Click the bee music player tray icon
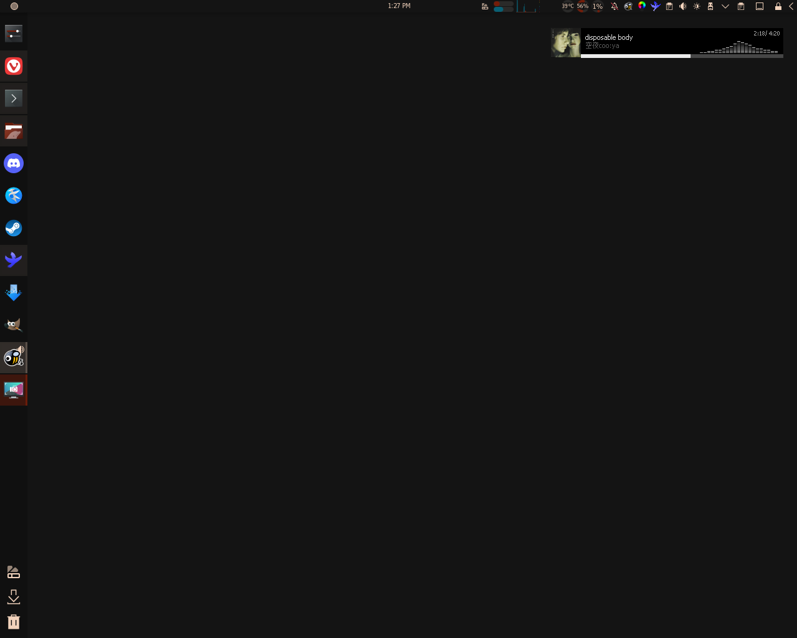The width and height of the screenshot is (797, 638). click(628, 6)
